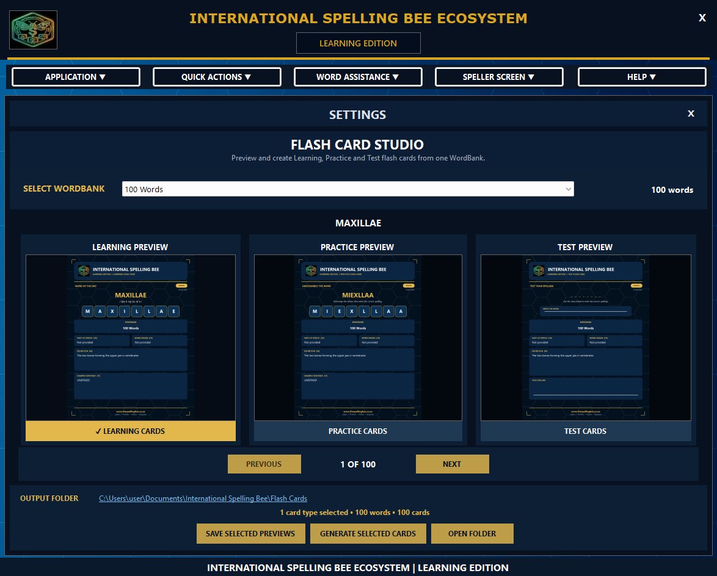Go to the PREVIOUS card
Viewport: 717px width, 576px height.
[264, 464]
